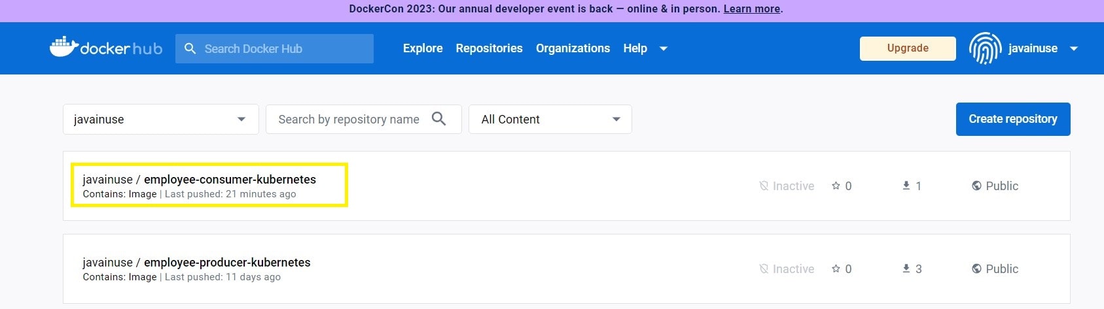Image resolution: width=1104 pixels, height=309 pixels.
Task: Click the star icon on employee-consumer-kubernetes row
Action: click(836, 186)
